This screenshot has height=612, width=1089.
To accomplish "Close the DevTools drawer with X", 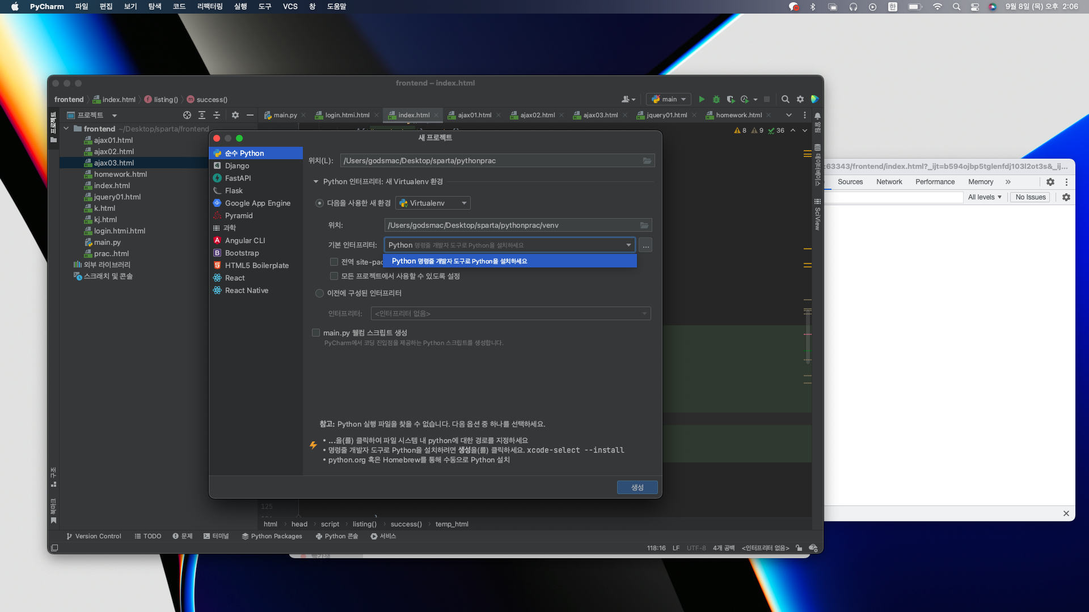I will pyautogui.click(x=1066, y=513).
